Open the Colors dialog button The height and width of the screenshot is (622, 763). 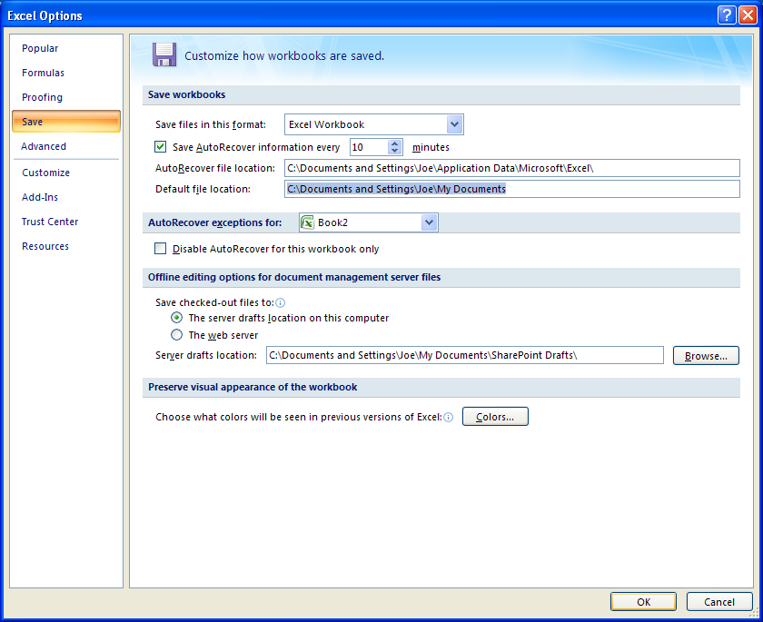(495, 417)
